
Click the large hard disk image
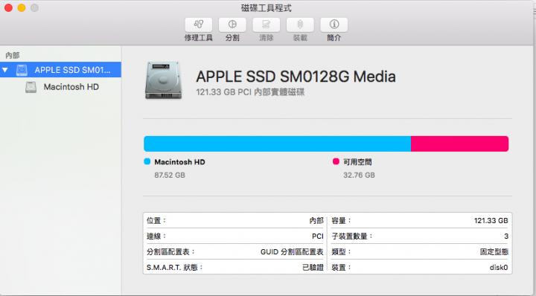coord(163,80)
